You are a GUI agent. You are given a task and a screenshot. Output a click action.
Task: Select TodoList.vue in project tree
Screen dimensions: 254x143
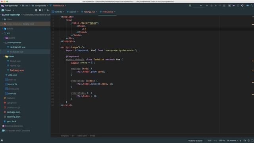point(17,52)
